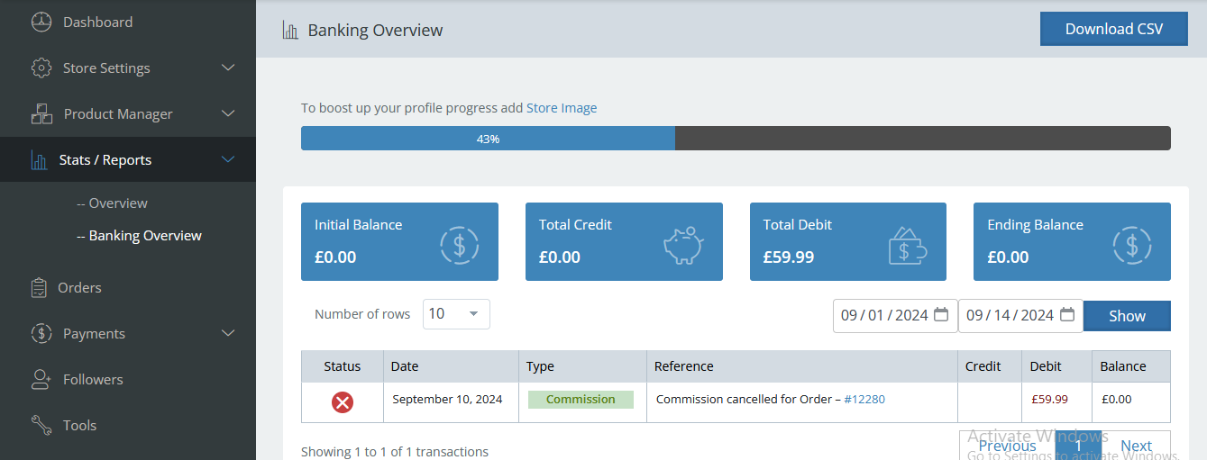Click the Dashboard gauge icon in sidebar

click(x=41, y=23)
